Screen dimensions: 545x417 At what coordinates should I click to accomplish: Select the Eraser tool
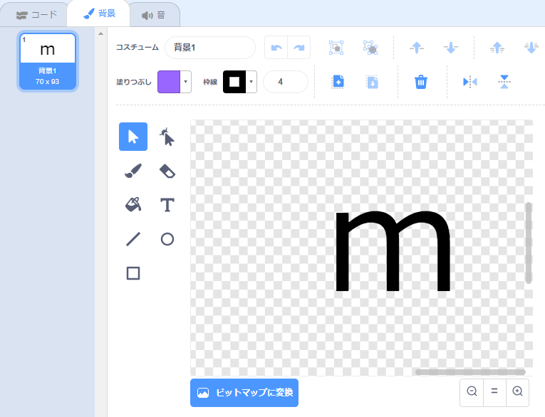[167, 171]
